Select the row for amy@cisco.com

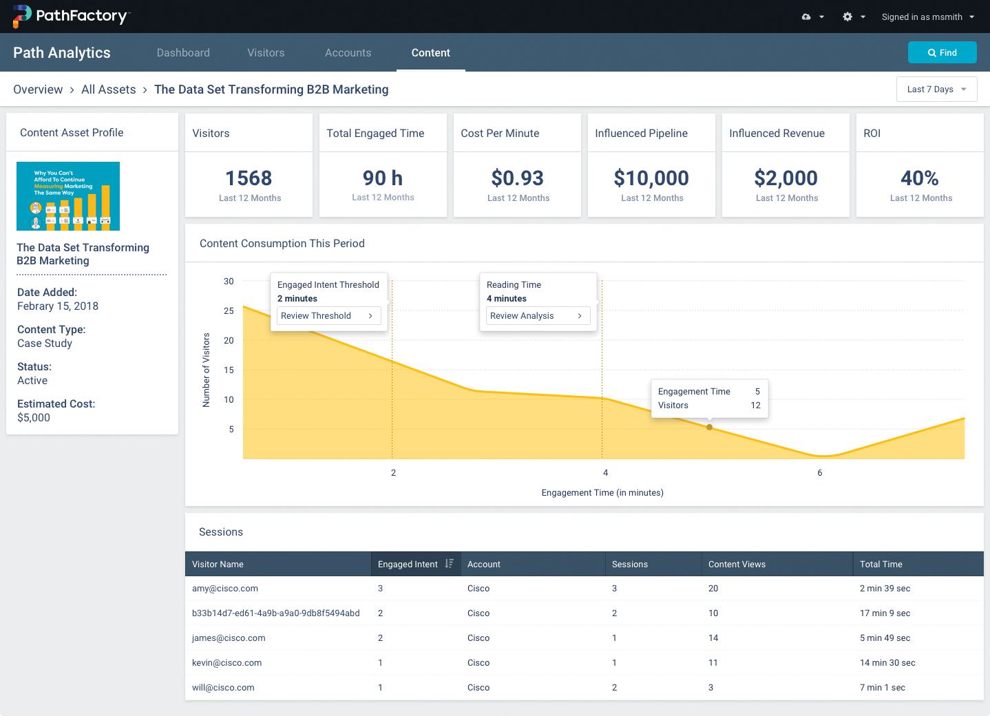(225, 589)
